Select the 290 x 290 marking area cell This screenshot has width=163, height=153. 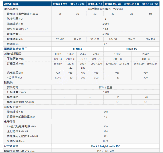coord(96,66)
